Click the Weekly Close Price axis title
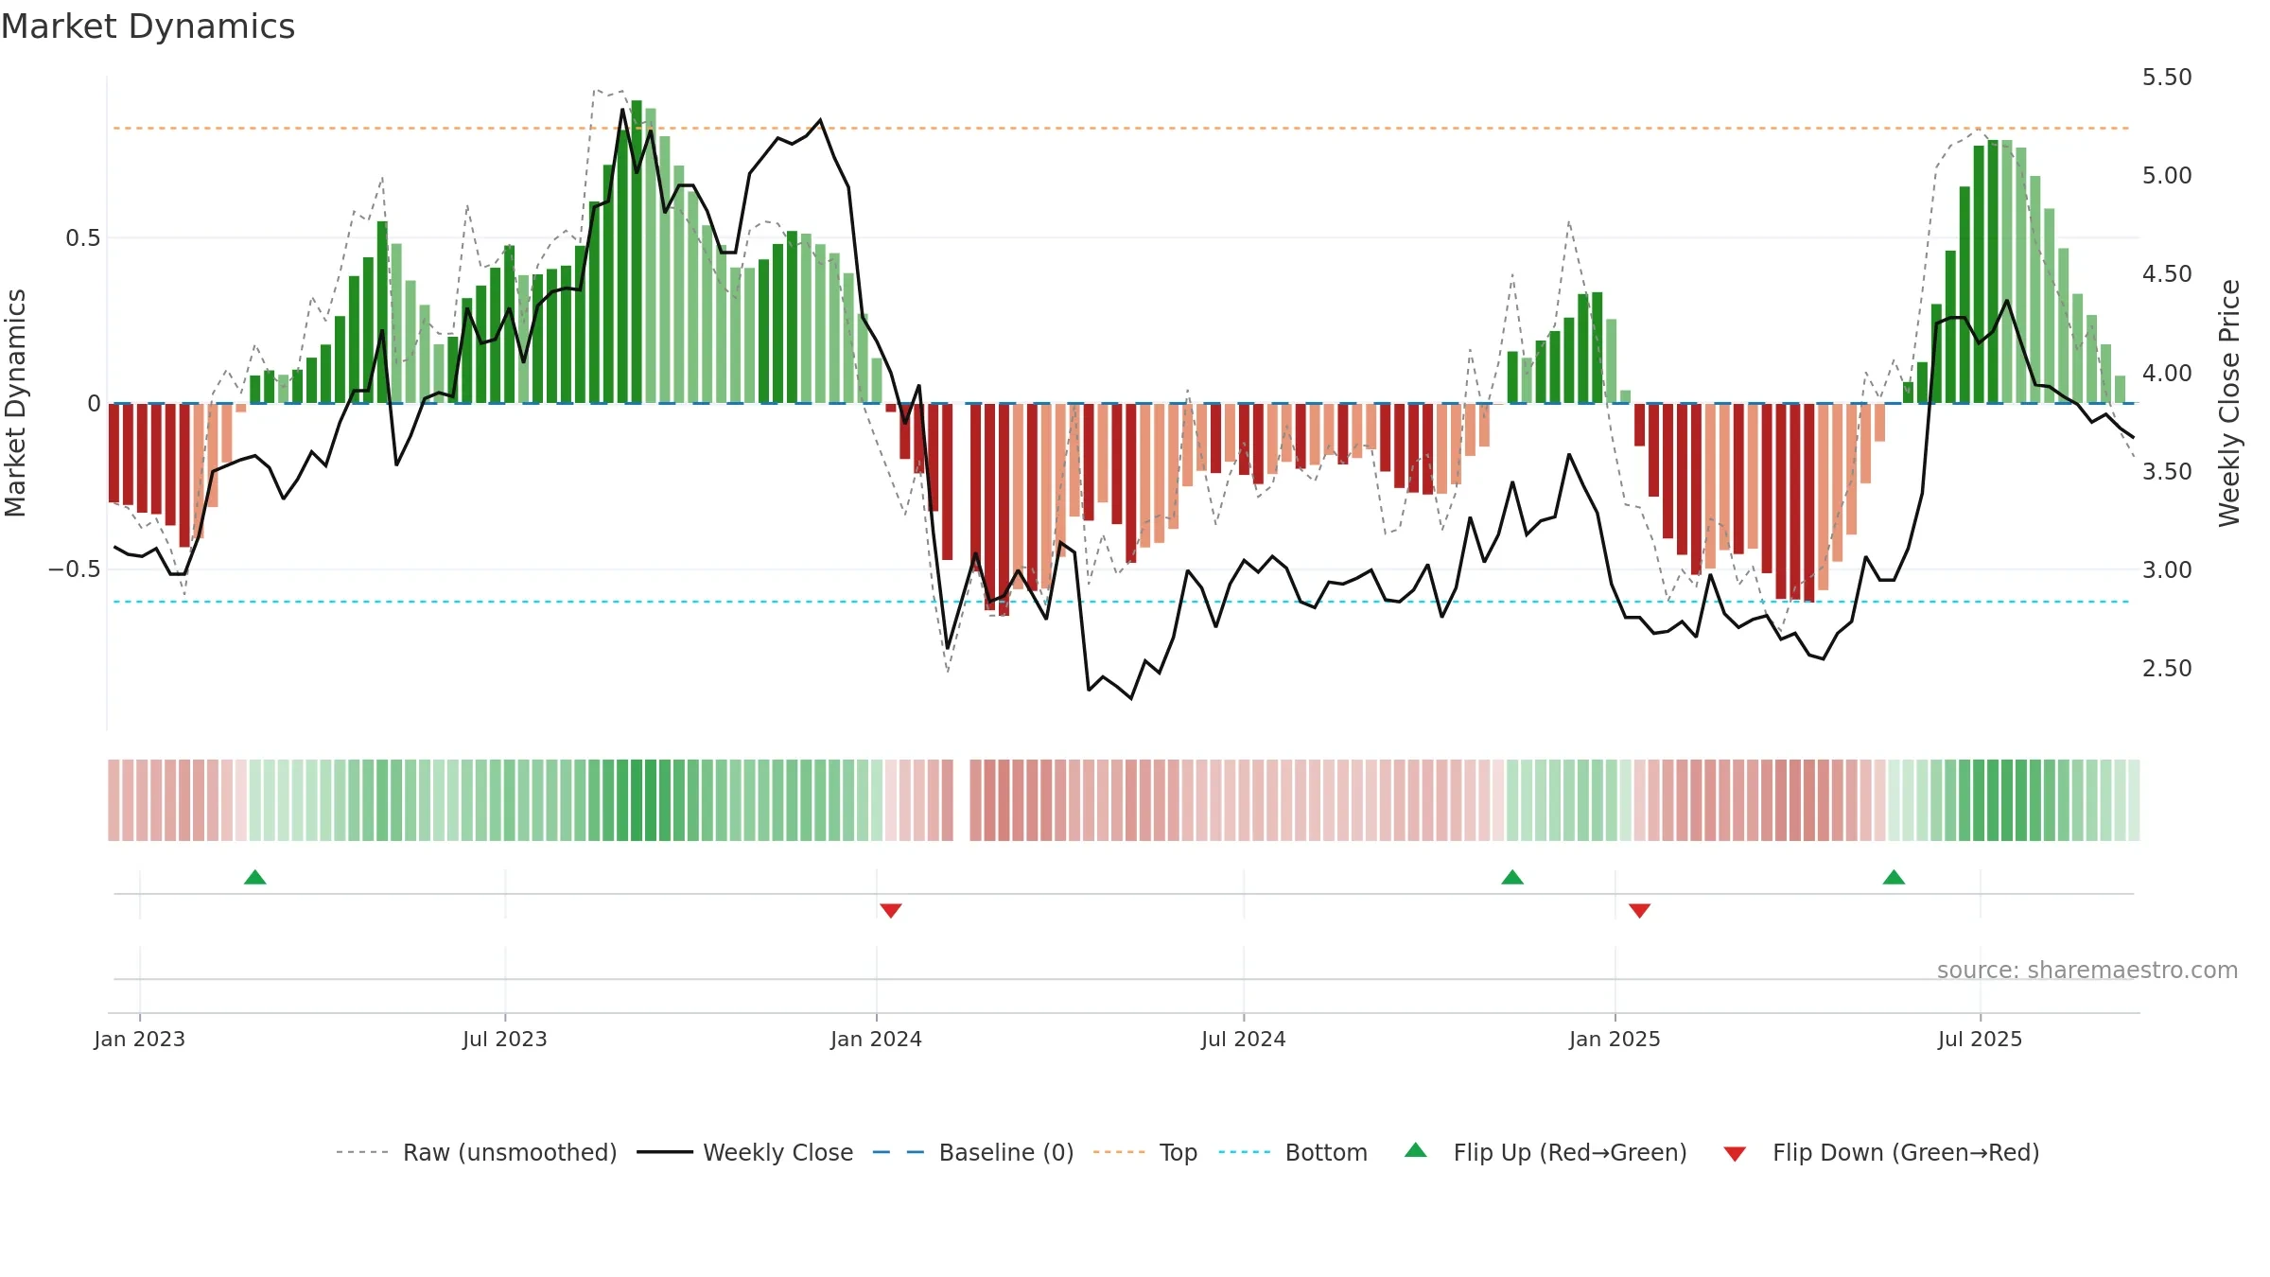This screenshot has height=1277, width=2270. coord(2229,403)
